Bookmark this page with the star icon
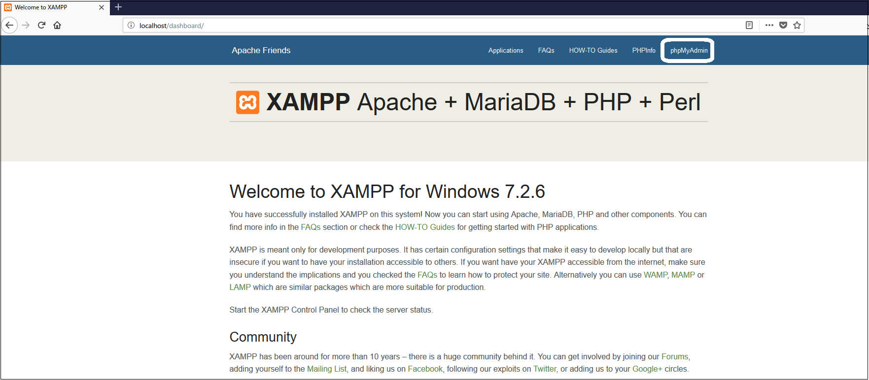This screenshot has width=869, height=380. click(797, 25)
